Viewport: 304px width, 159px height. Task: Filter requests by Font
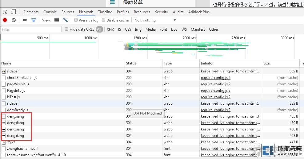coord(163,29)
